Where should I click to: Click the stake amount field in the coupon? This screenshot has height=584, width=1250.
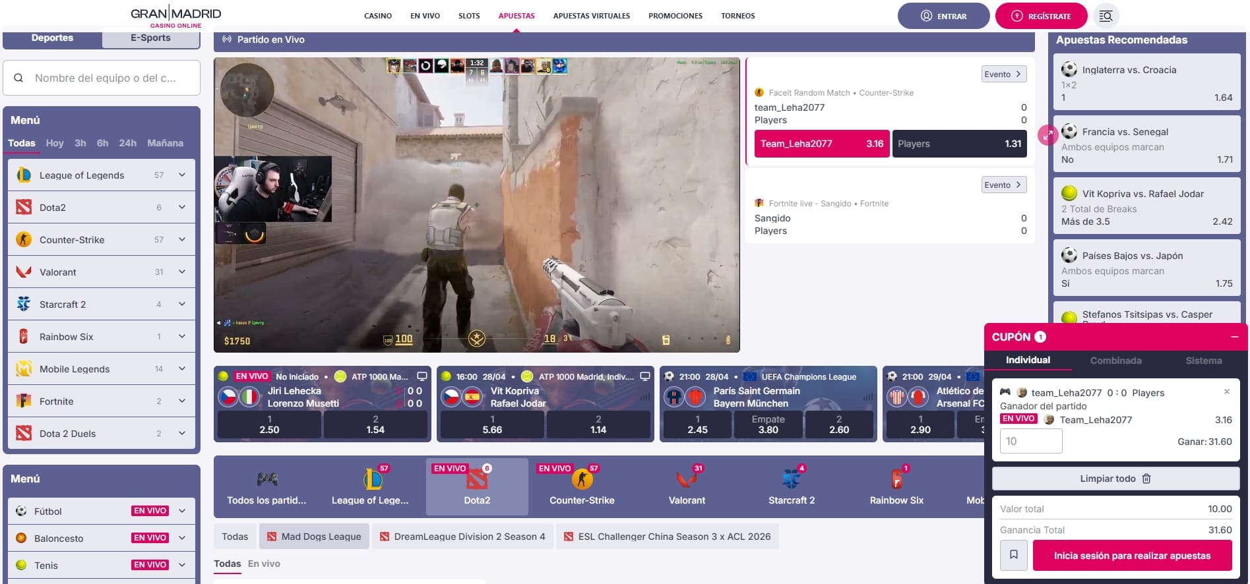1031,441
